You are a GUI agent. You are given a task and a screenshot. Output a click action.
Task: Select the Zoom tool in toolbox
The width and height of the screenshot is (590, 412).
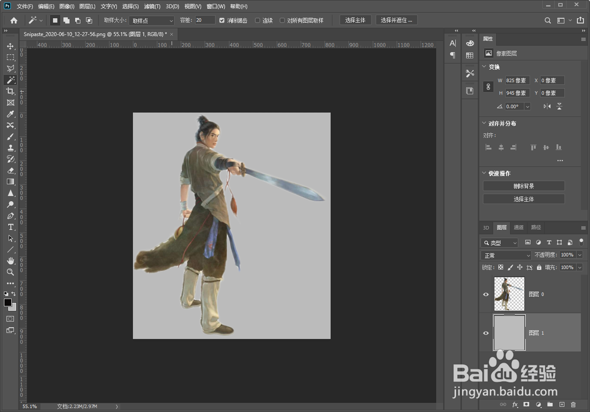tap(10, 272)
